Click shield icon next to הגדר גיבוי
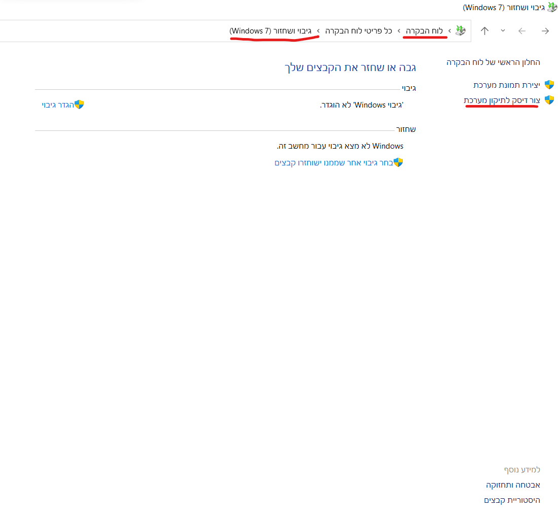The width and height of the screenshot is (558, 515). point(79,105)
